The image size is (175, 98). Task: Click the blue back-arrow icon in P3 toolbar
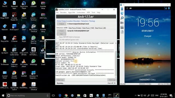coord(122,13)
